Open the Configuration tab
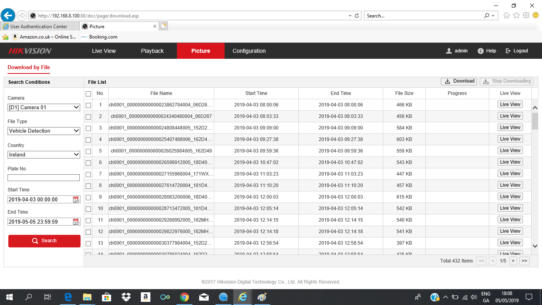This screenshot has width=542, height=305. (x=249, y=51)
